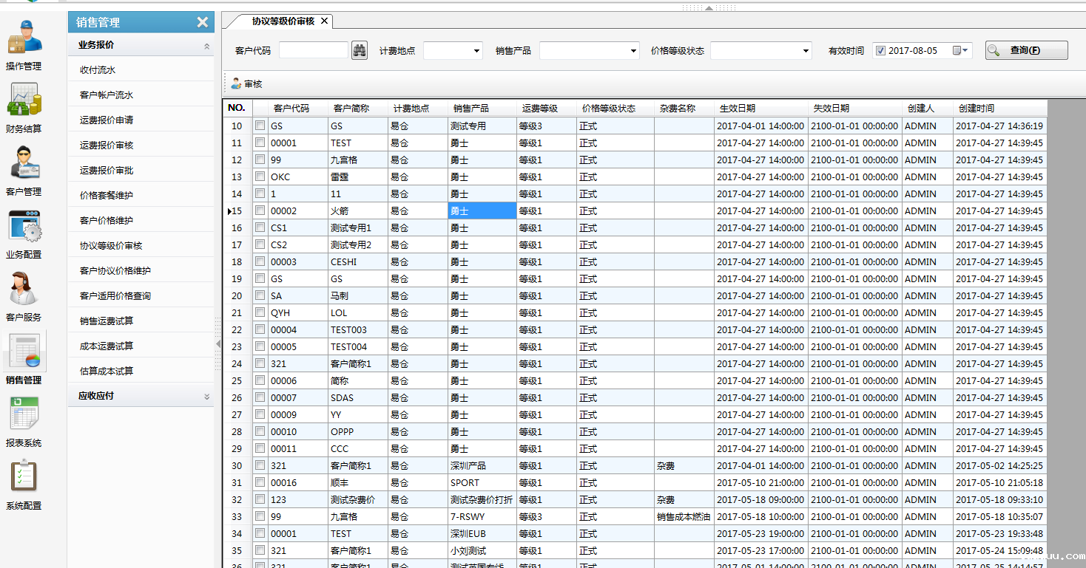Click the binoculars lookup icon beside 客户代码
This screenshot has width=1086, height=568.
359,49
